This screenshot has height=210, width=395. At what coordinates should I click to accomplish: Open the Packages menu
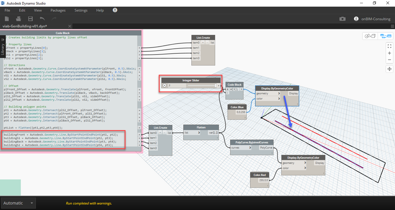[58, 10]
